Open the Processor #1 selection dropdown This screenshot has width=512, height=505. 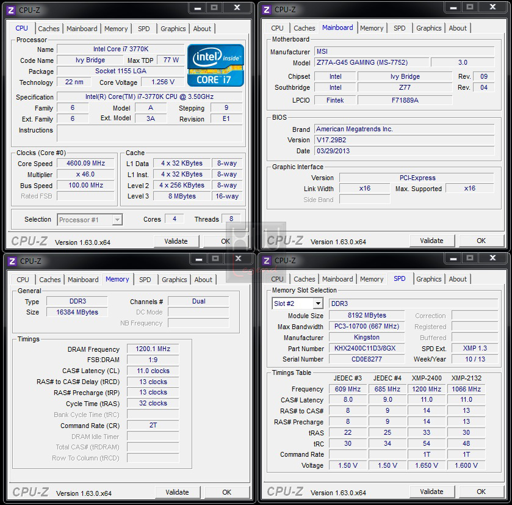90,220
